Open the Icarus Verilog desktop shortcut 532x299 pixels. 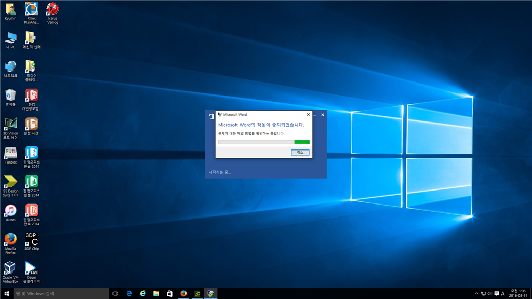point(52,13)
